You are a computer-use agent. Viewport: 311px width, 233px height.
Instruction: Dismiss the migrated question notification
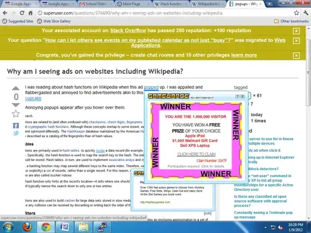click(297, 41)
